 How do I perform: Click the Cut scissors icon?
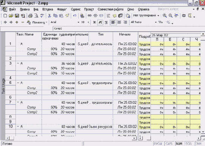(x=49, y=16)
